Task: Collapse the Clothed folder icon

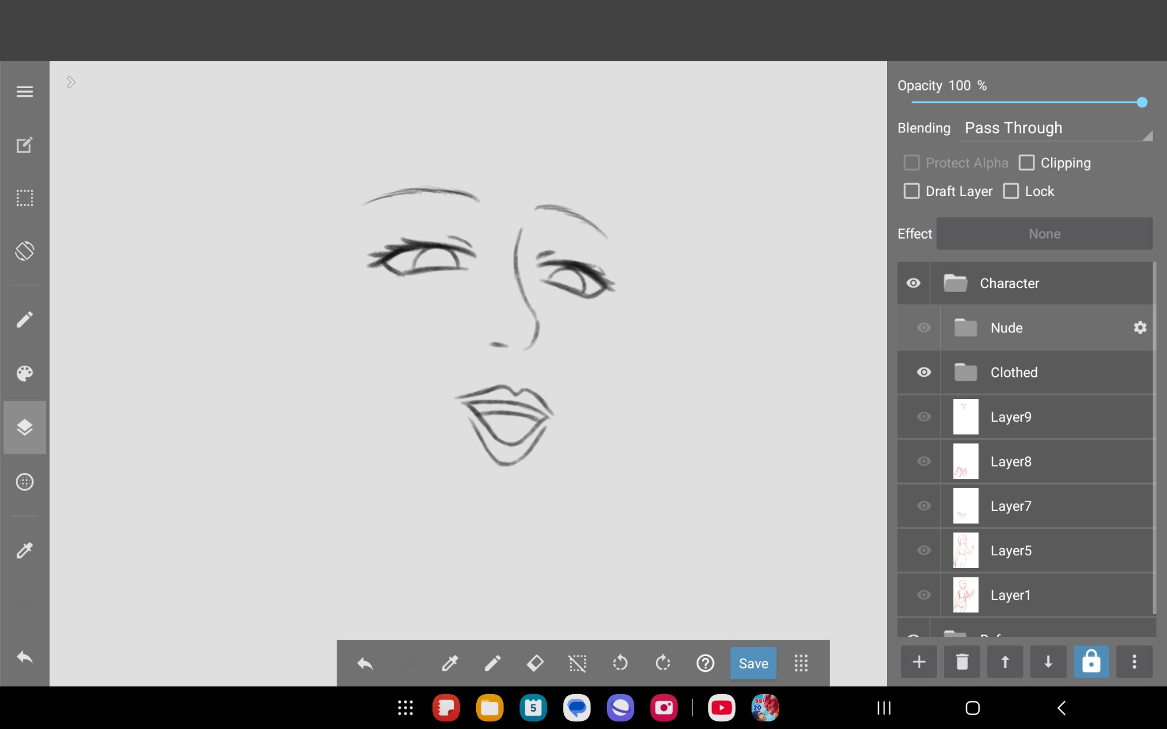Action: (966, 372)
